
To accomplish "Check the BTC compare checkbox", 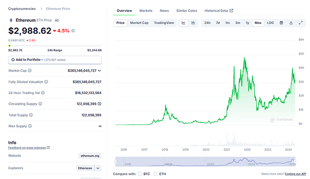I will tap(140, 174).
